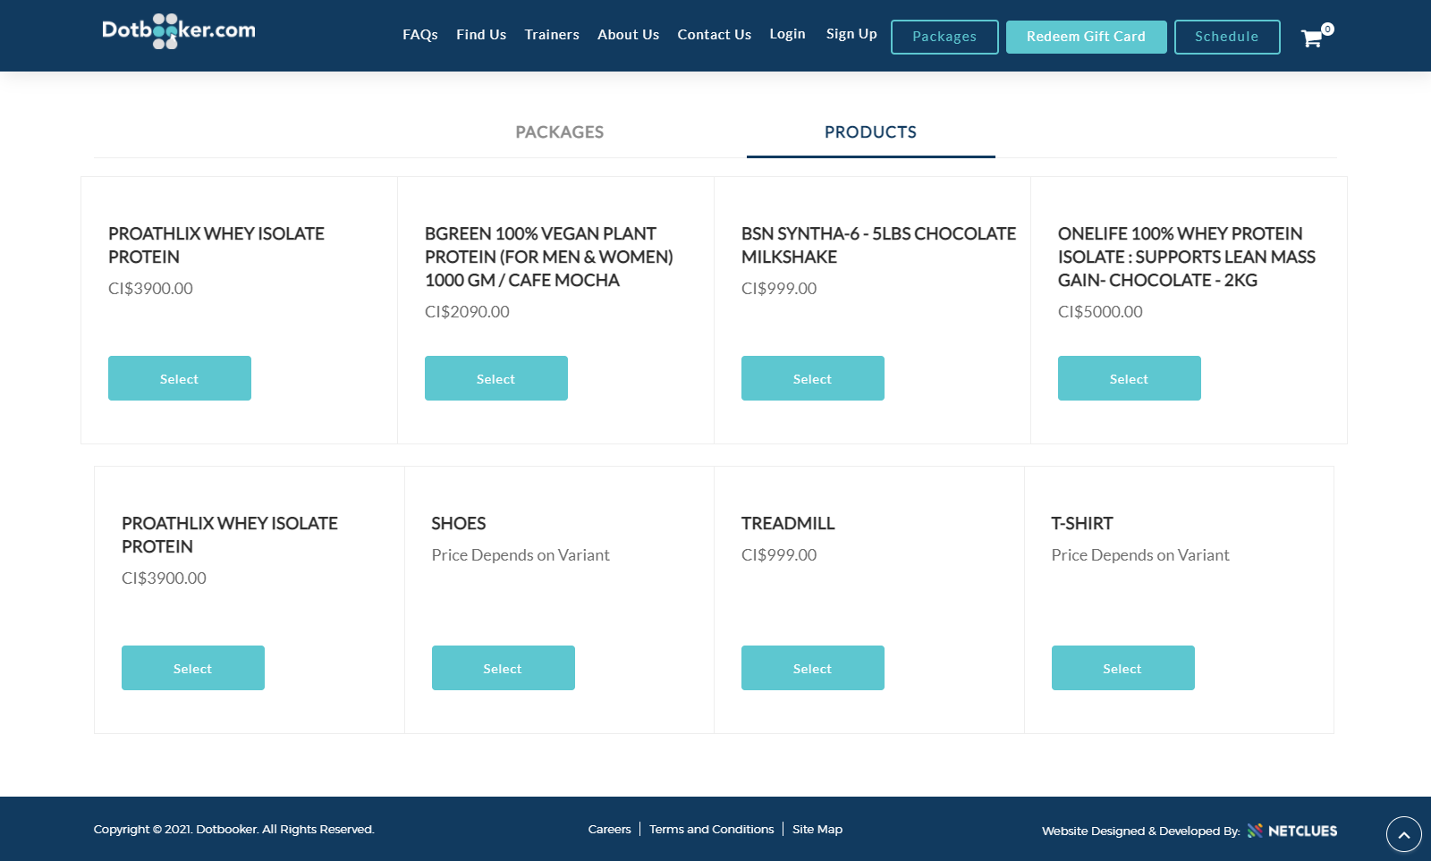Viewport: 1431px width, 861px height.
Task: Select the BGreen Vegan Plant Protein product
Action: point(496,378)
